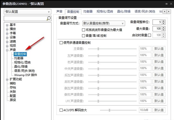Switch to the 均衡器 tab
Image resolution: width=174 pixels, height=120 pixels.
(88, 11)
